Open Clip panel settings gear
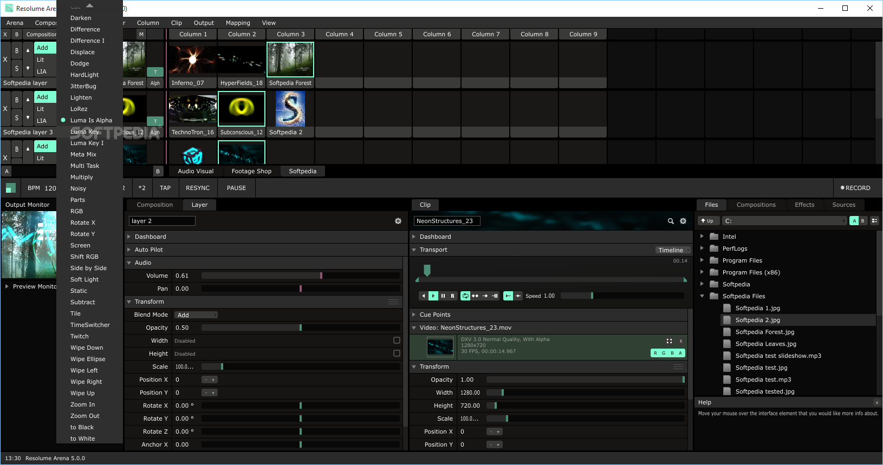This screenshot has width=883, height=465. 683,221
